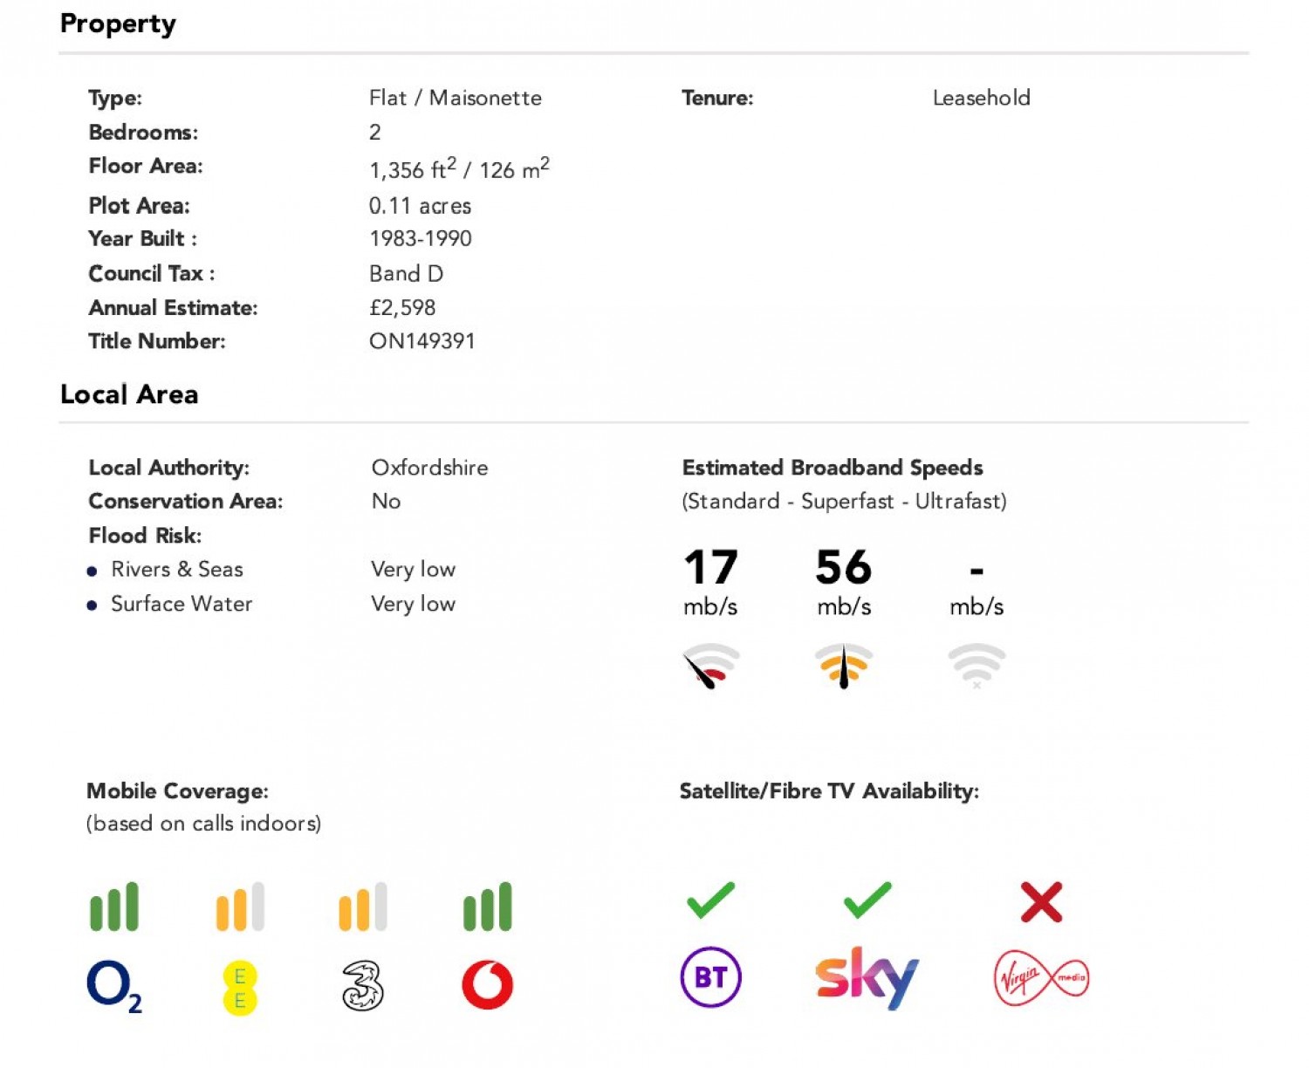Click the red standard broadband speed gauge
Viewport: 1309px width, 1068px height.
710,666
